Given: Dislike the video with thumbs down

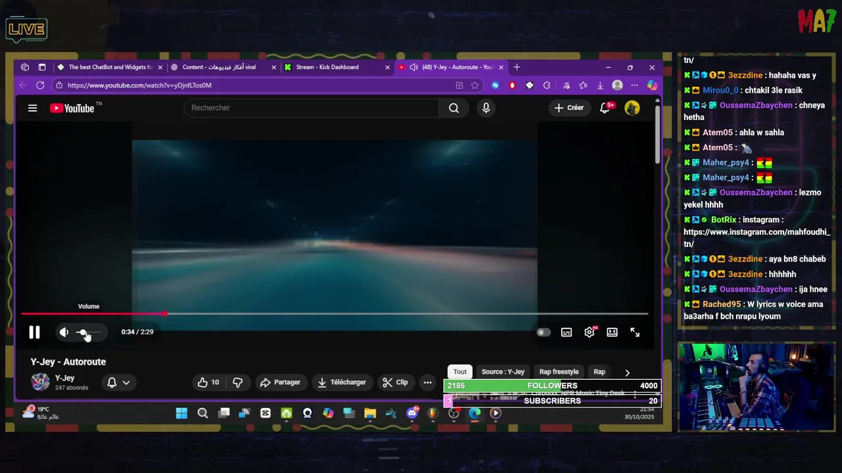Looking at the screenshot, I should (x=237, y=382).
